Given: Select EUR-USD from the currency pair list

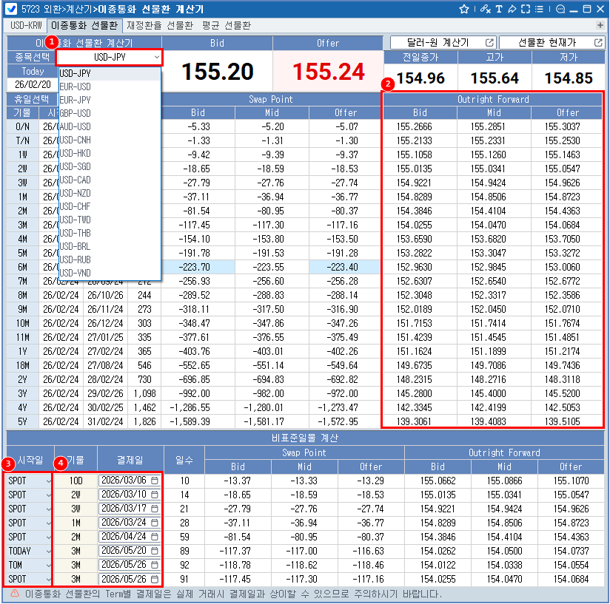Looking at the screenshot, I should pyautogui.click(x=76, y=86).
